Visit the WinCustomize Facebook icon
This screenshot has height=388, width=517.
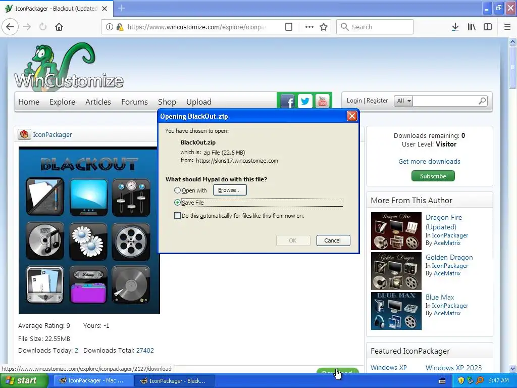(287, 101)
